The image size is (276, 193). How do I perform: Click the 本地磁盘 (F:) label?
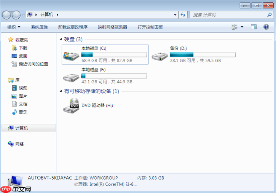click(94, 70)
